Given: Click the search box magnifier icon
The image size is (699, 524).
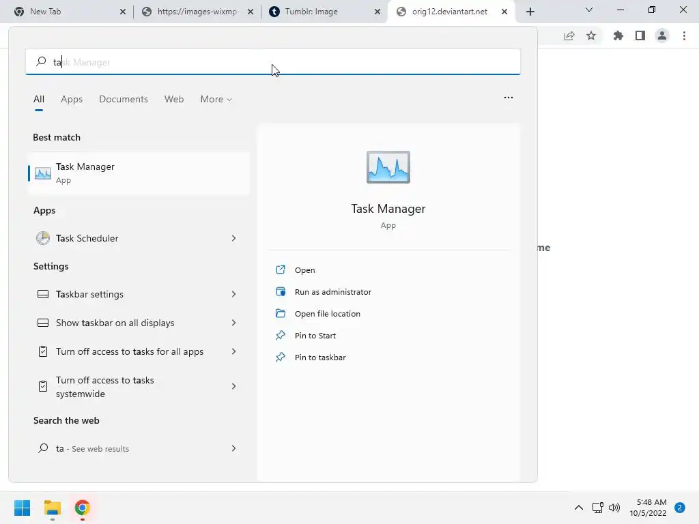Looking at the screenshot, I should point(41,61).
